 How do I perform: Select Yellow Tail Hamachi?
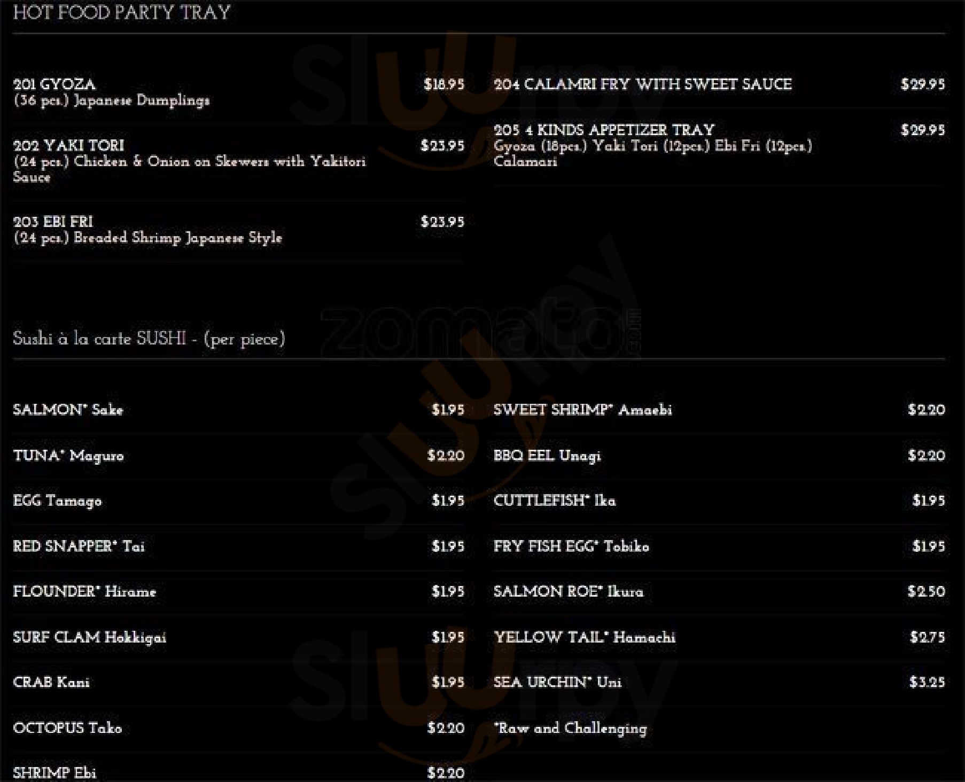[585, 637]
